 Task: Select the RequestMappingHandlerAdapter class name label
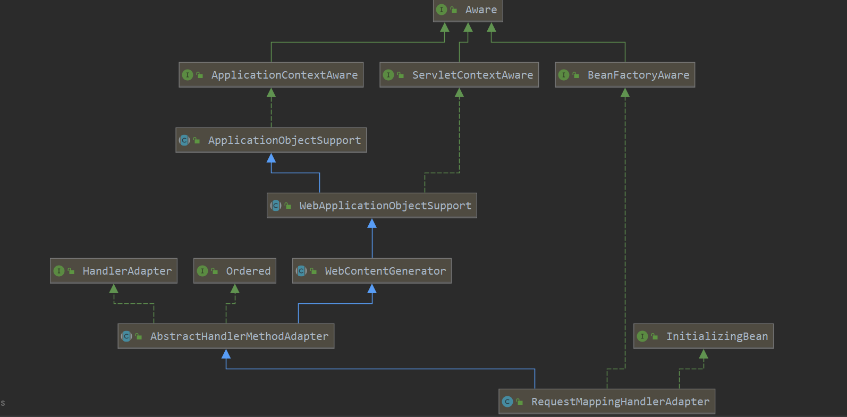pyautogui.click(x=620, y=402)
